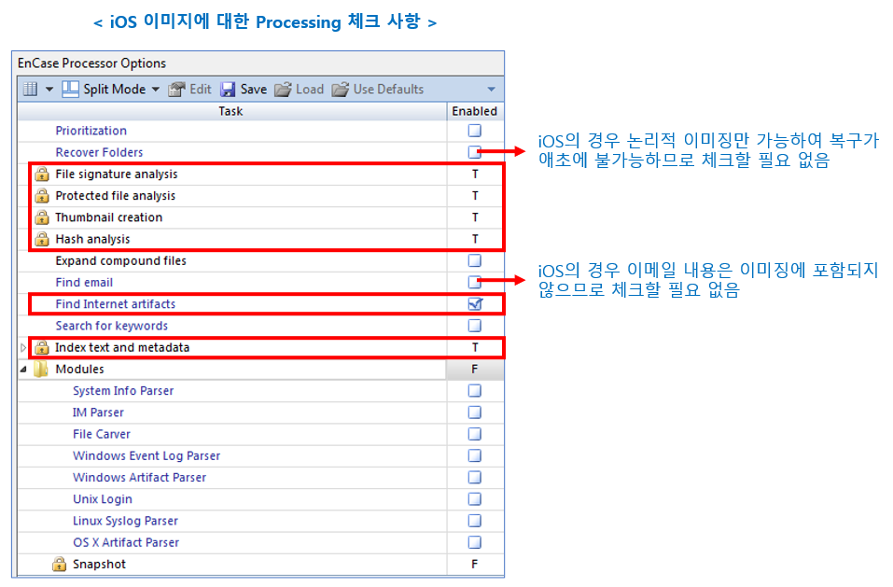The width and height of the screenshot is (893, 587).
Task: Open the table view dropdown arrow
Action: [49, 90]
